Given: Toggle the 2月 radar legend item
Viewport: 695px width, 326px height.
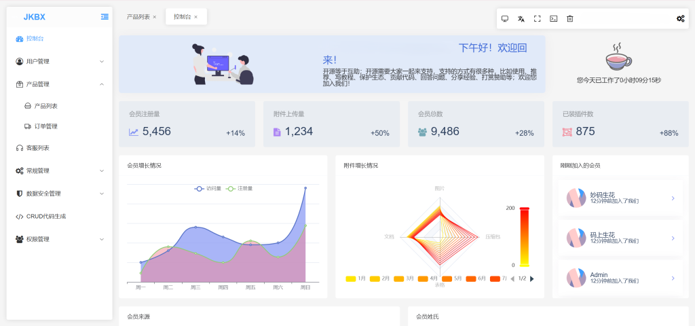Looking at the screenshot, I should [379, 278].
